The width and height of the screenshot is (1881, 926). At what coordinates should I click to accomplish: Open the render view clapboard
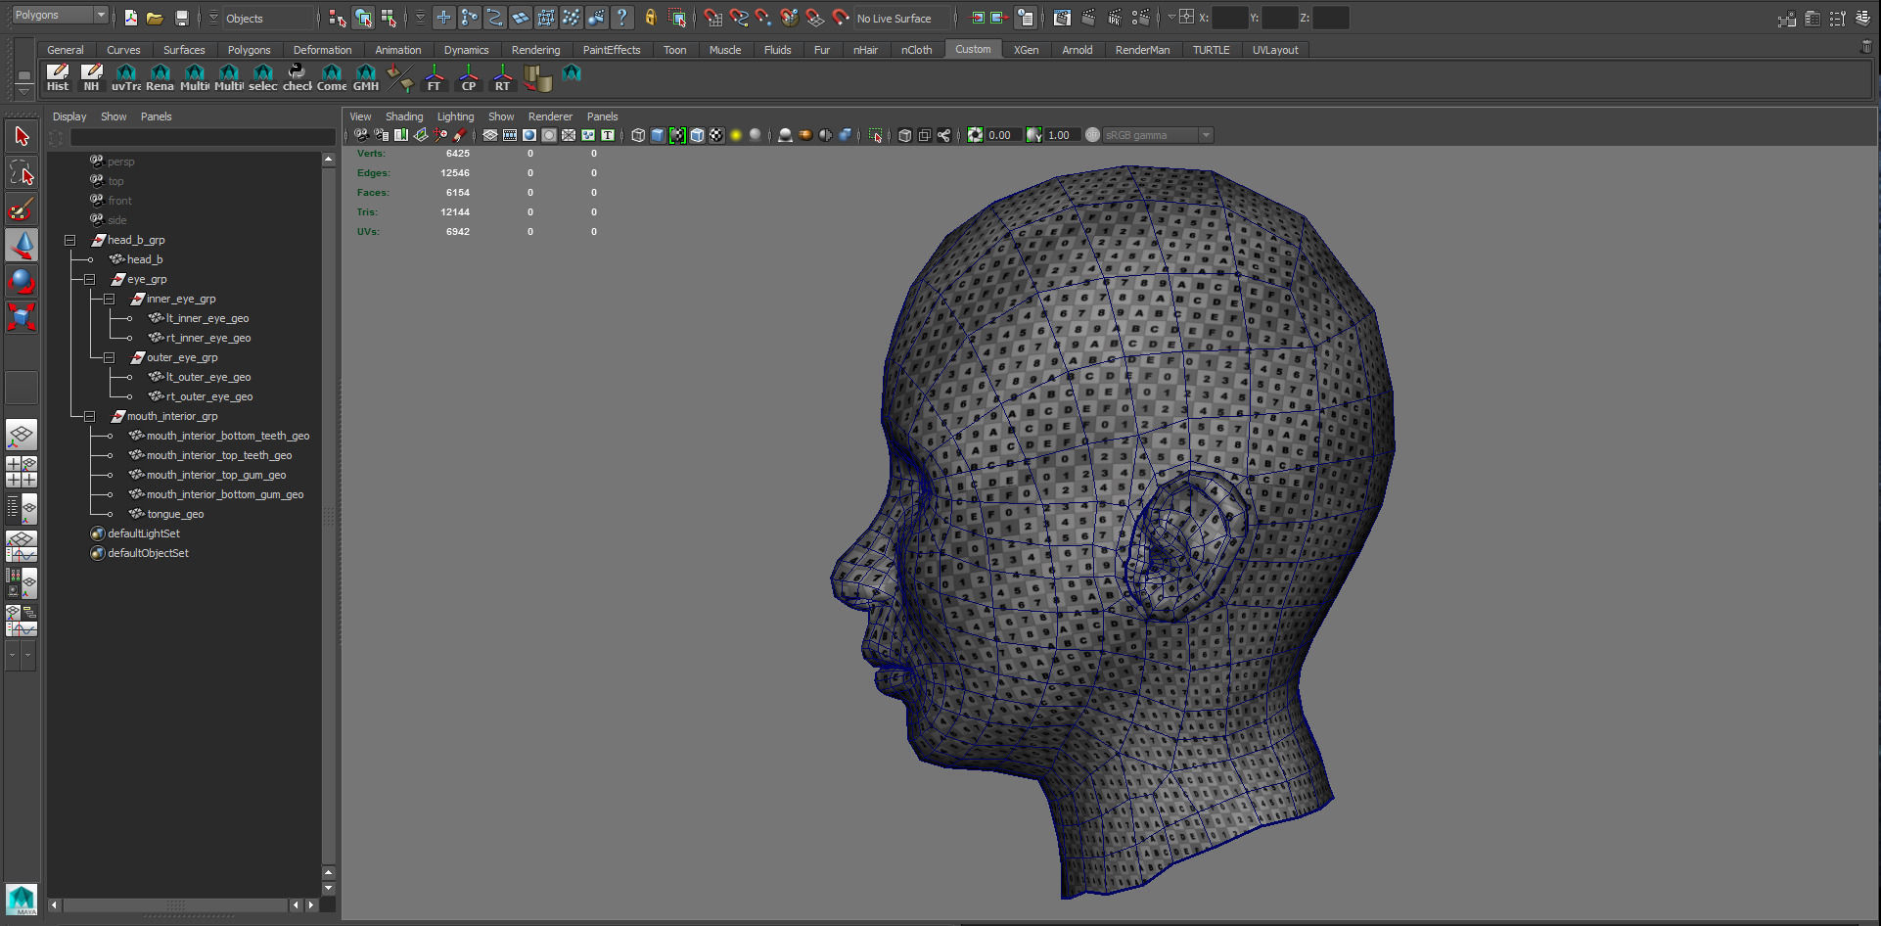click(1062, 18)
